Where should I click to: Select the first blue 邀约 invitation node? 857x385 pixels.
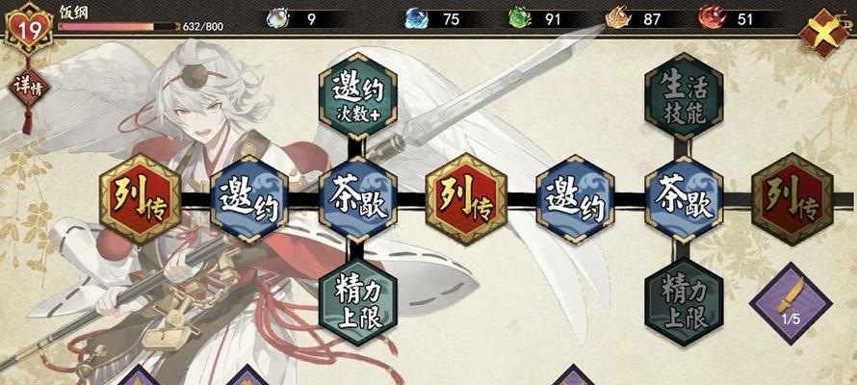[249, 199]
